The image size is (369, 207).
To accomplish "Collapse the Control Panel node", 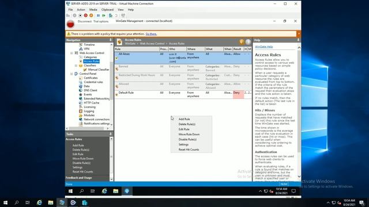I will (x=71, y=74).
